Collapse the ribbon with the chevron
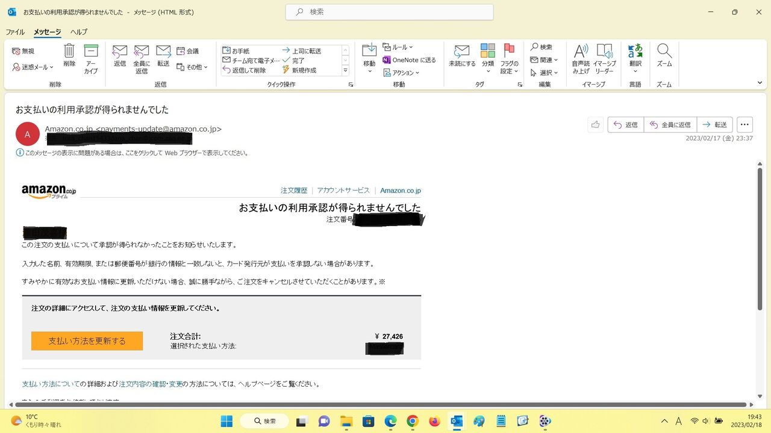The height and width of the screenshot is (433, 771). click(760, 83)
